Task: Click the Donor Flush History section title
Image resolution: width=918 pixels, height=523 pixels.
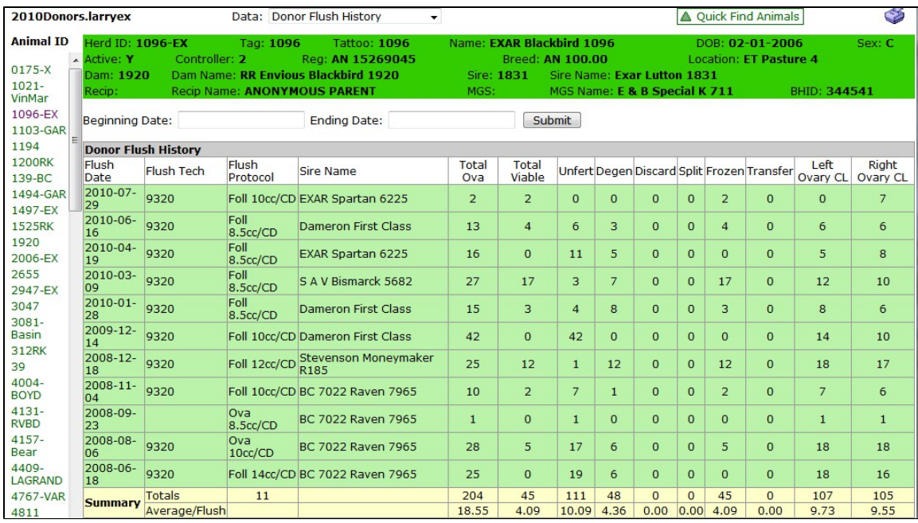Action: [x=143, y=150]
